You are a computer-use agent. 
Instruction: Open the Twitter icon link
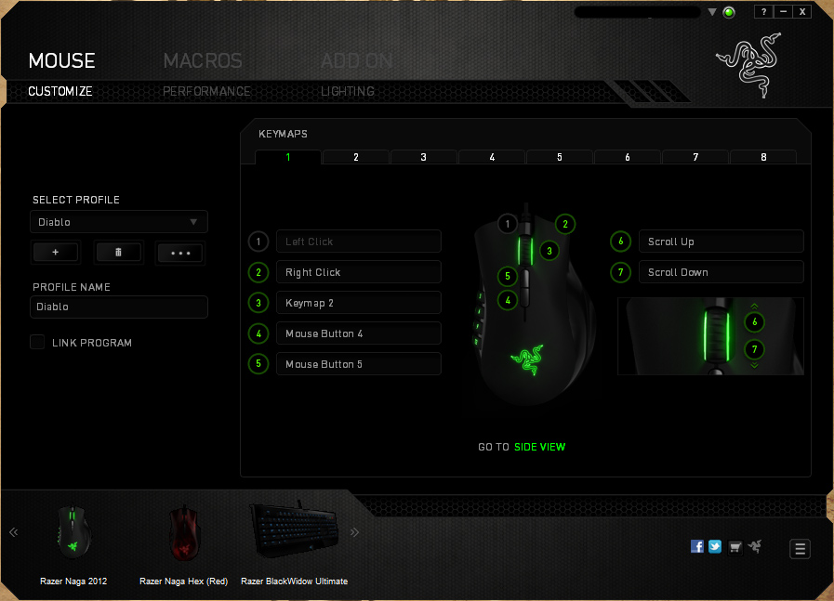coord(715,546)
